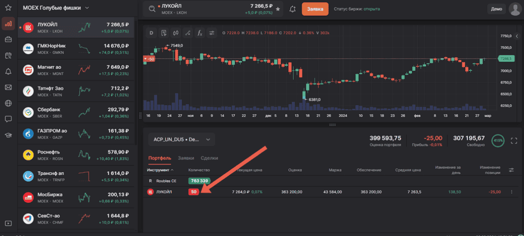Image resolution: width=524 pixels, height=236 pixels.
Task: Collapse the chart's right side panel arrow
Action: (x=517, y=36)
